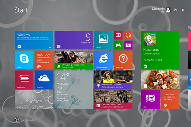The height and width of the screenshot is (127, 191).
Task: Open Brazil's World Cup sports story
Action: click(113, 80)
